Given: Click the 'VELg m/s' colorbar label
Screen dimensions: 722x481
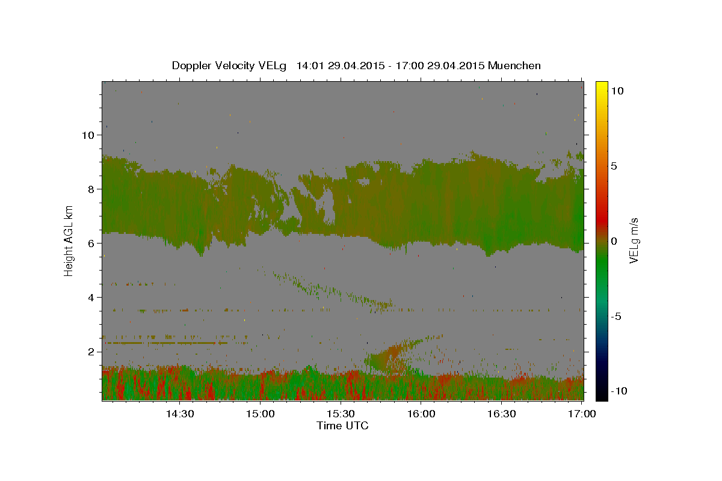Looking at the screenshot, I should [635, 240].
